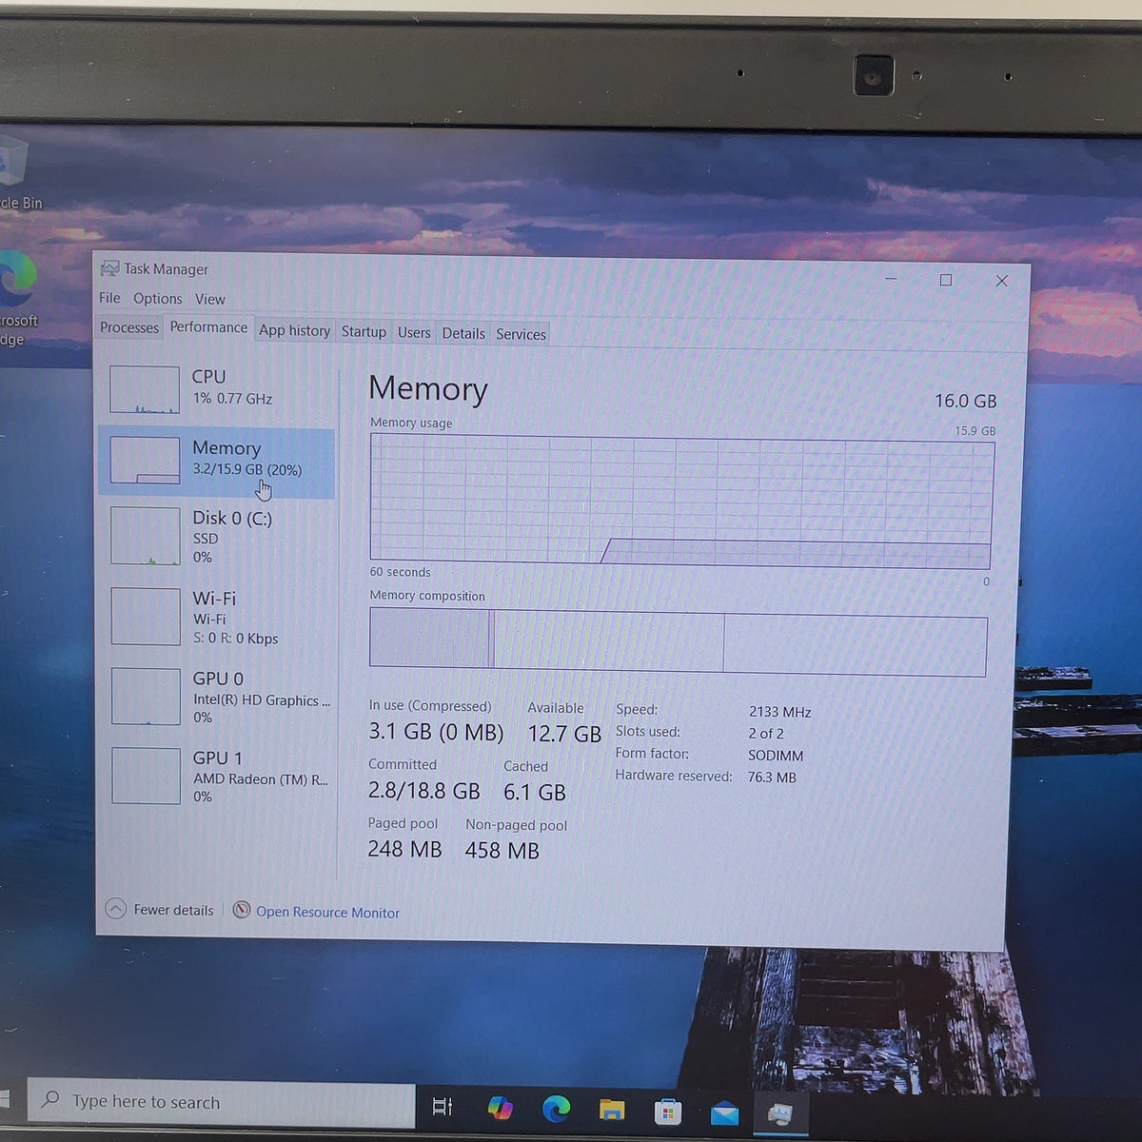
Task: Select the GPU 1 AMD Radeon thumbnail
Action: (146, 776)
